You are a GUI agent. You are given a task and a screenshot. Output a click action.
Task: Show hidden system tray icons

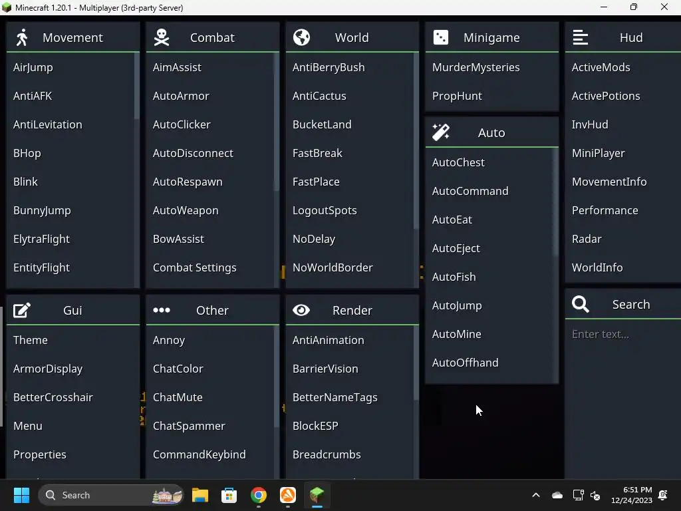tap(536, 495)
